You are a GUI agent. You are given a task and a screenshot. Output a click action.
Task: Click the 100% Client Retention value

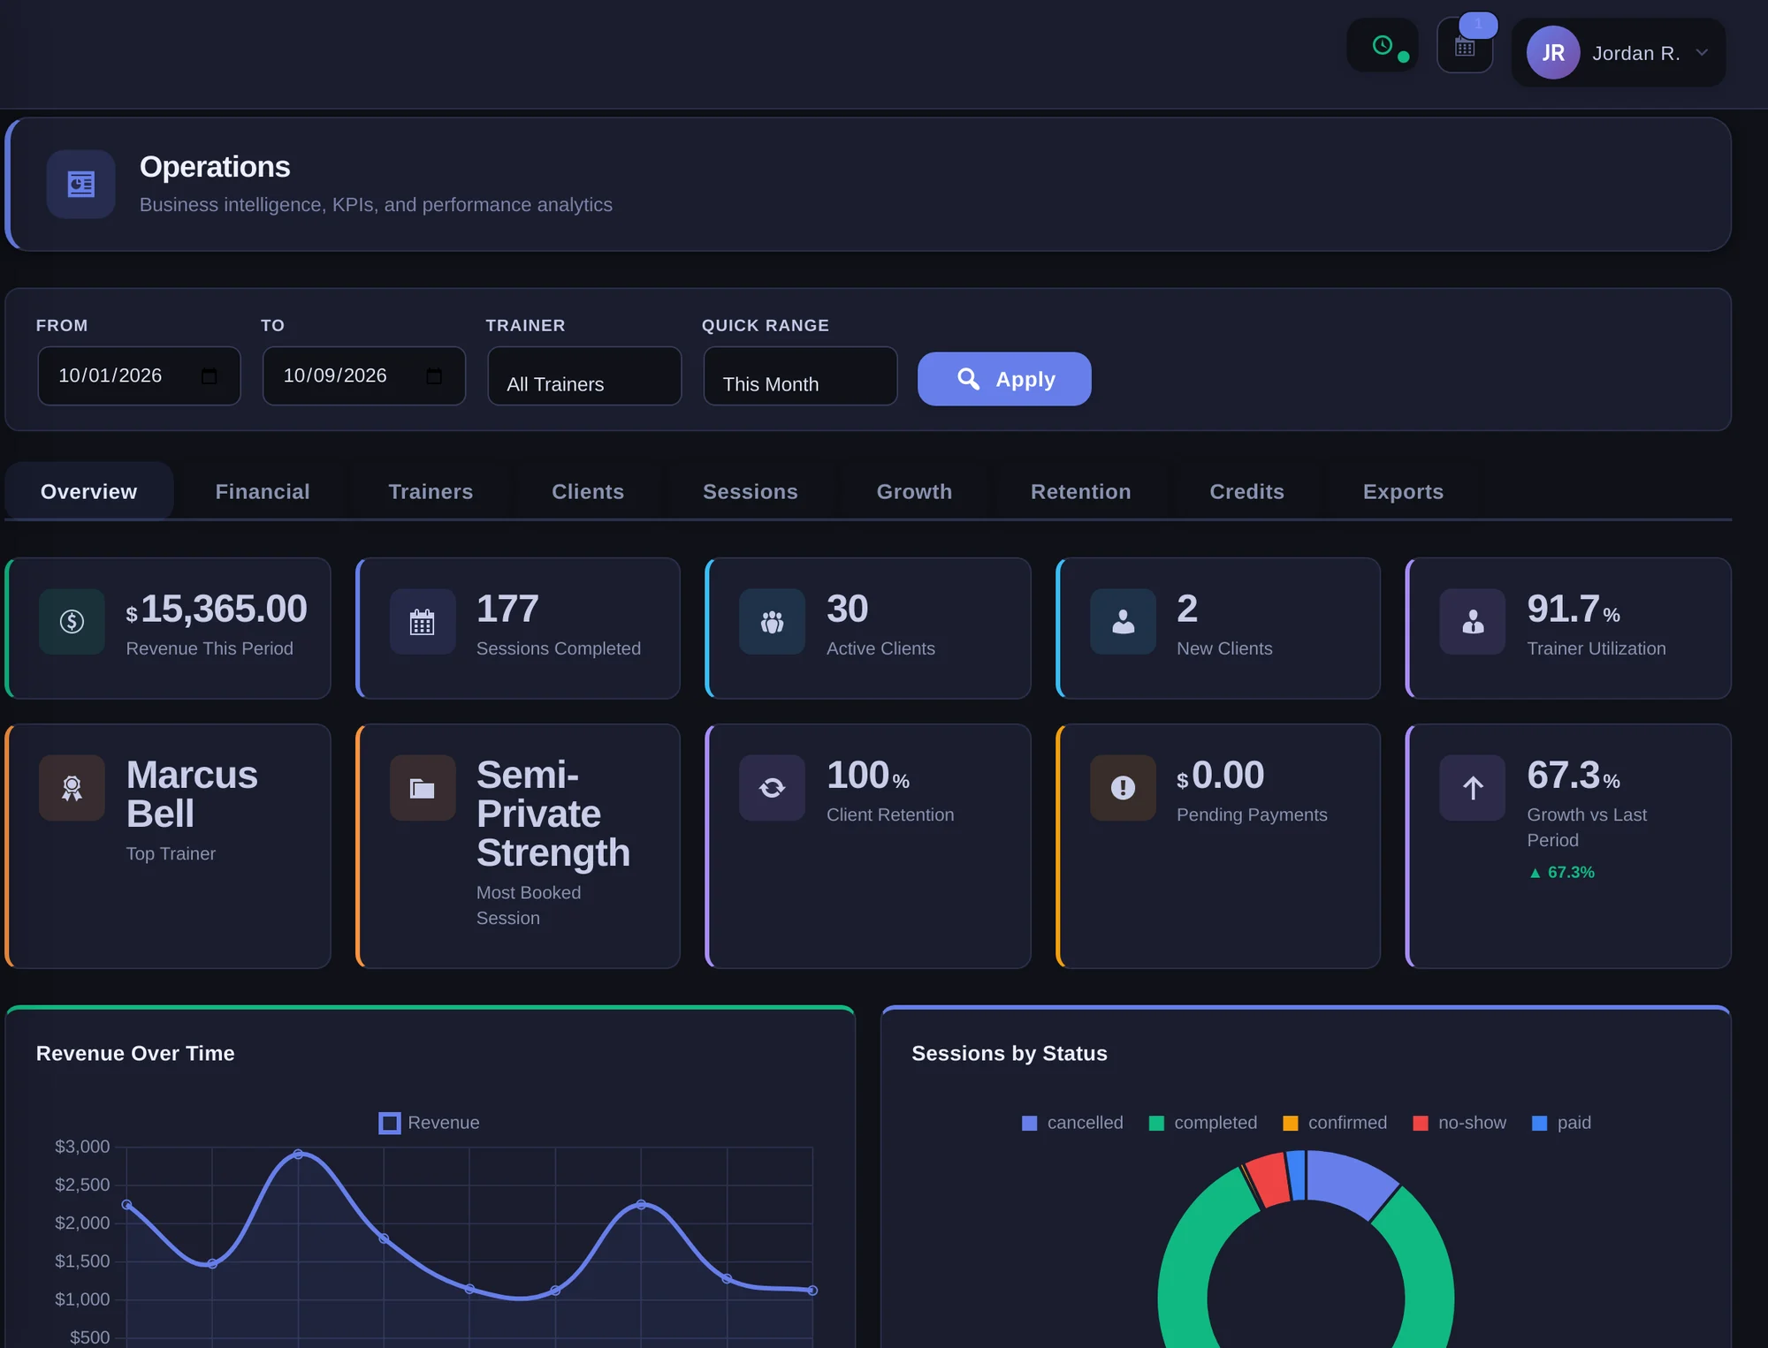[868, 776]
